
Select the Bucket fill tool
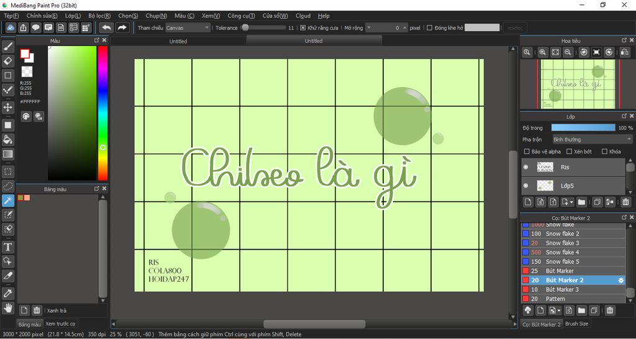point(7,140)
